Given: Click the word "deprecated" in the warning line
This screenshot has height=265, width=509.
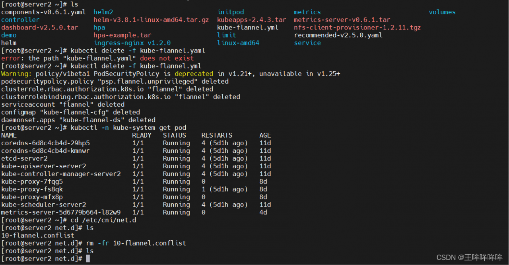Looking at the screenshot, I should (x=194, y=74).
